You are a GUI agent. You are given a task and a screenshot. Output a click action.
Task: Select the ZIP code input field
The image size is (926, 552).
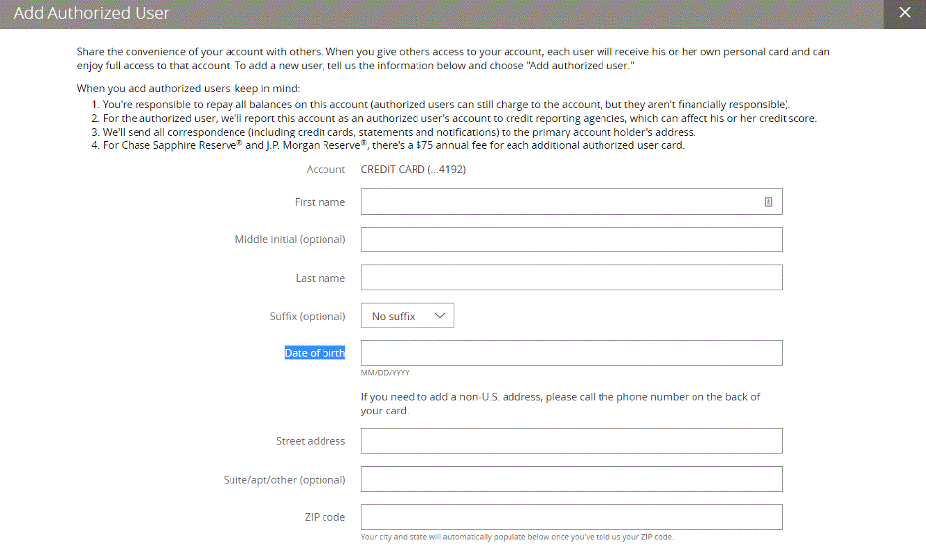point(571,517)
